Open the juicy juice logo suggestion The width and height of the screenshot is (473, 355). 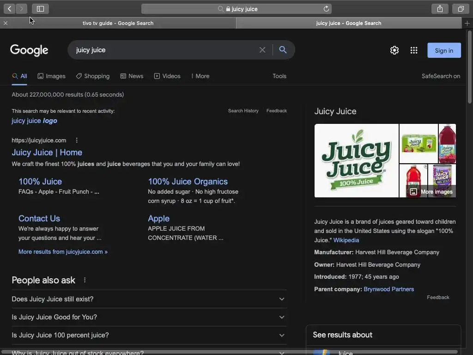(x=34, y=121)
